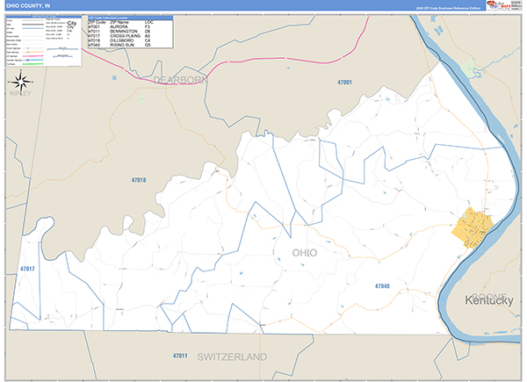Click the compass rose icon
527x382 pixels.
tap(21, 82)
